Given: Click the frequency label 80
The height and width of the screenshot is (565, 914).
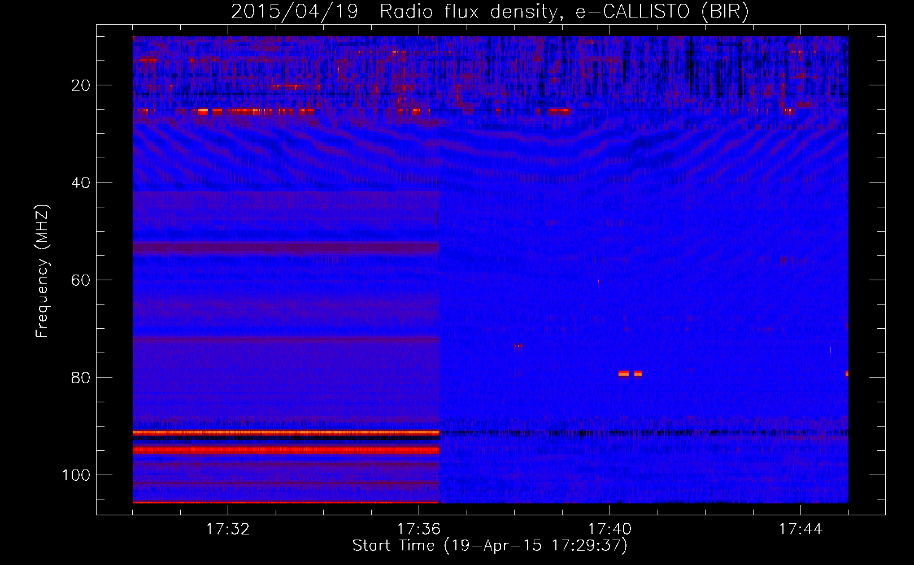Looking at the screenshot, I should coord(81,377).
